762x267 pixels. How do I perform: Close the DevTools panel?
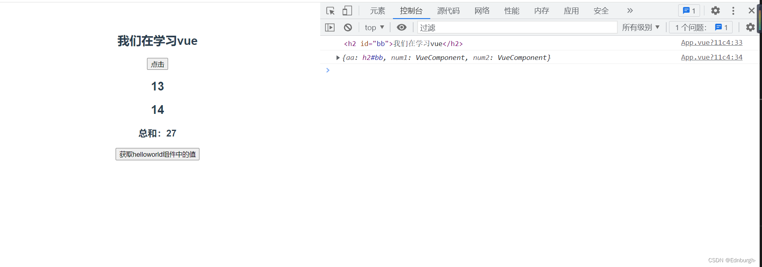751,11
